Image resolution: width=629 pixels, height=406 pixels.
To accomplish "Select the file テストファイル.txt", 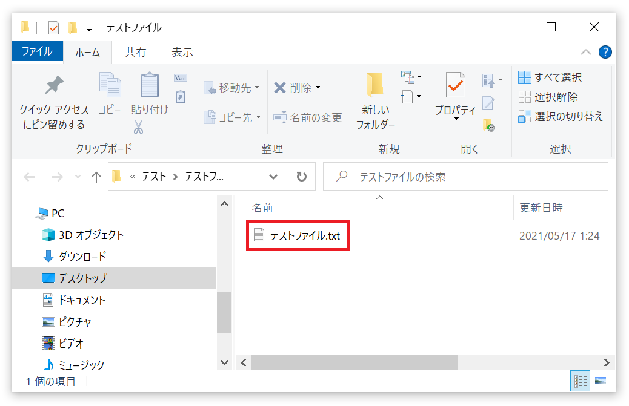I will (305, 236).
